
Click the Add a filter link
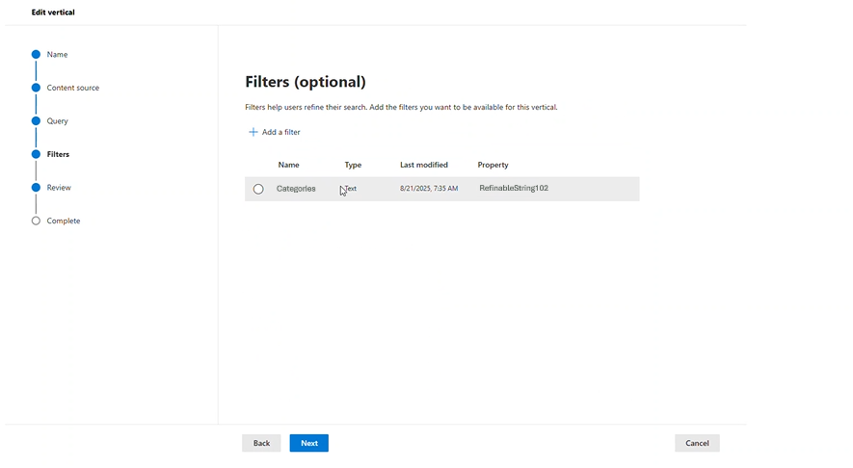pyautogui.click(x=280, y=132)
